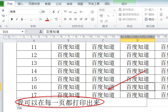Open the Name Box dropdown arrow
Screen dimensions: 168x112
22,32
